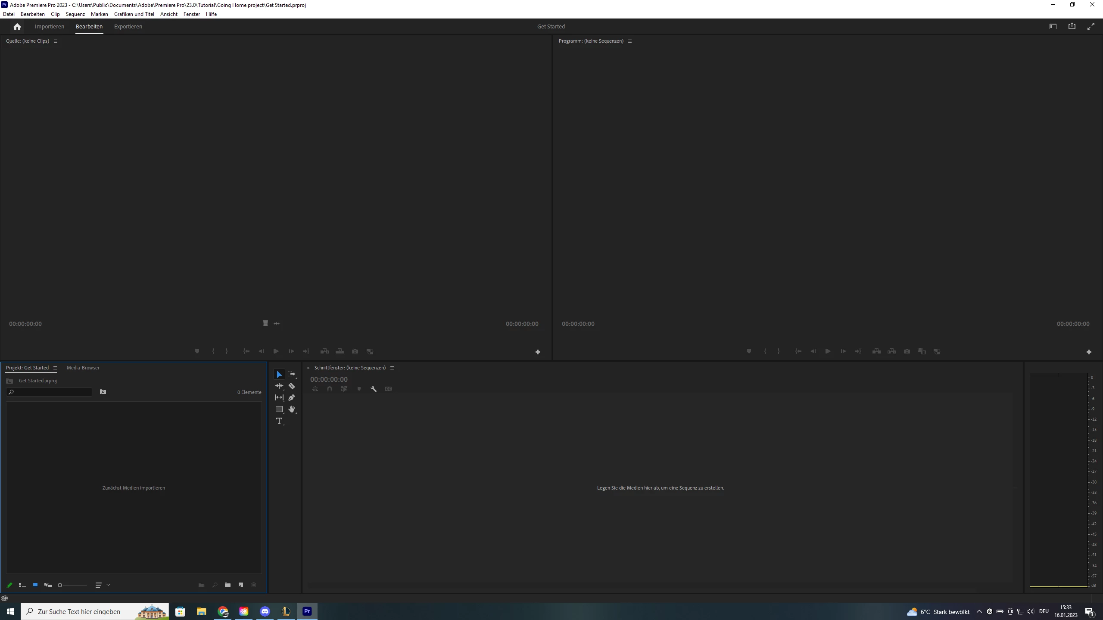
Task: Select the Pen tool
Action: pyautogui.click(x=292, y=398)
